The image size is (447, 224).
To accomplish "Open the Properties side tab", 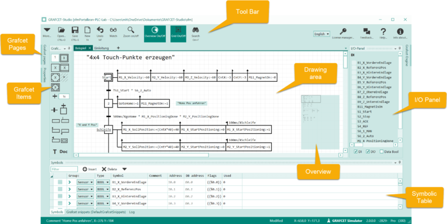I will (44, 75).
